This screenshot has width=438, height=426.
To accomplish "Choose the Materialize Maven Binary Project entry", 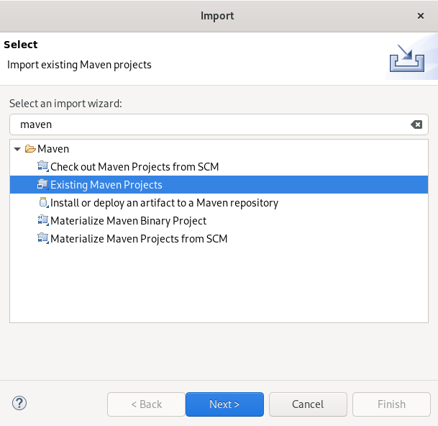I will pyautogui.click(x=128, y=221).
